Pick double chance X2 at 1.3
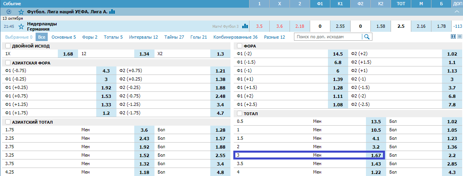 [x=220, y=54]
